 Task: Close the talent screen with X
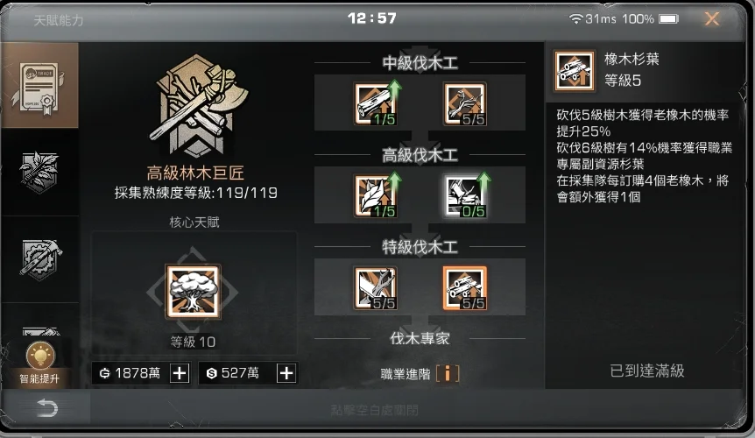(x=712, y=18)
